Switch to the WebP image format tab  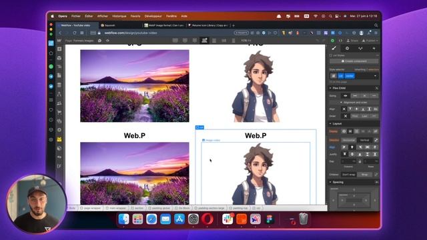click(164, 25)
